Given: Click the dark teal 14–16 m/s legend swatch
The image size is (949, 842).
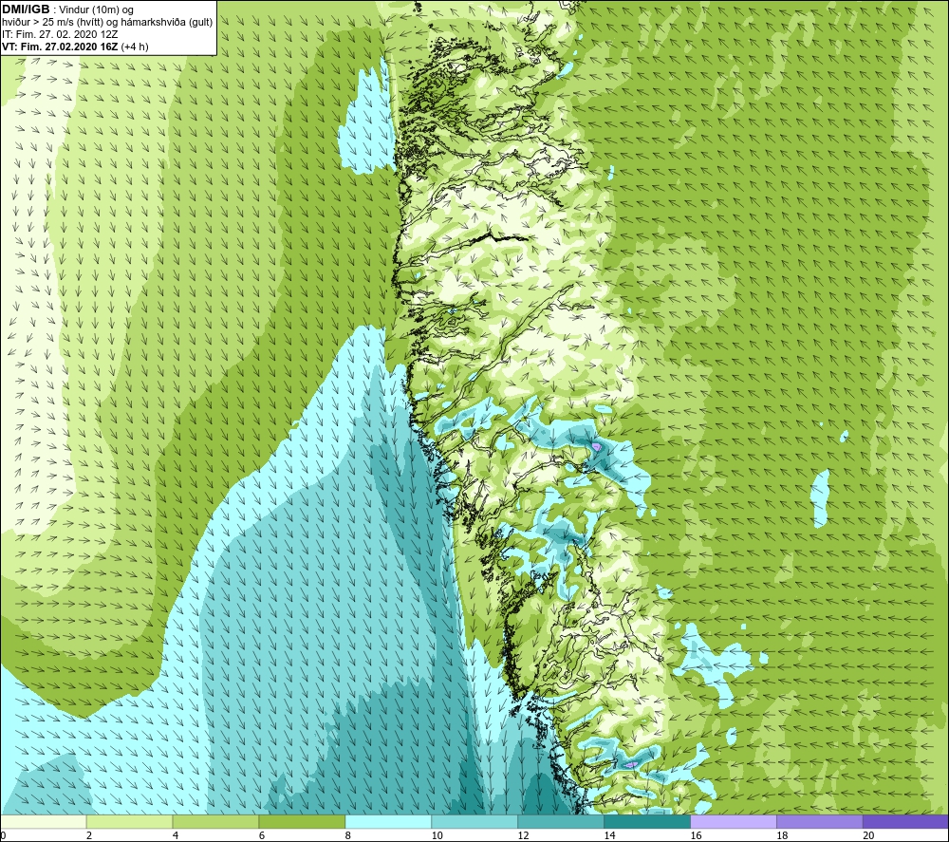Looking at the screenshot, I should [x=647, y=822].
